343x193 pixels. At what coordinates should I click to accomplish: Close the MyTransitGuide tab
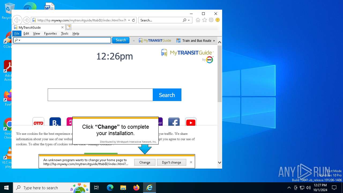[62, 27]
